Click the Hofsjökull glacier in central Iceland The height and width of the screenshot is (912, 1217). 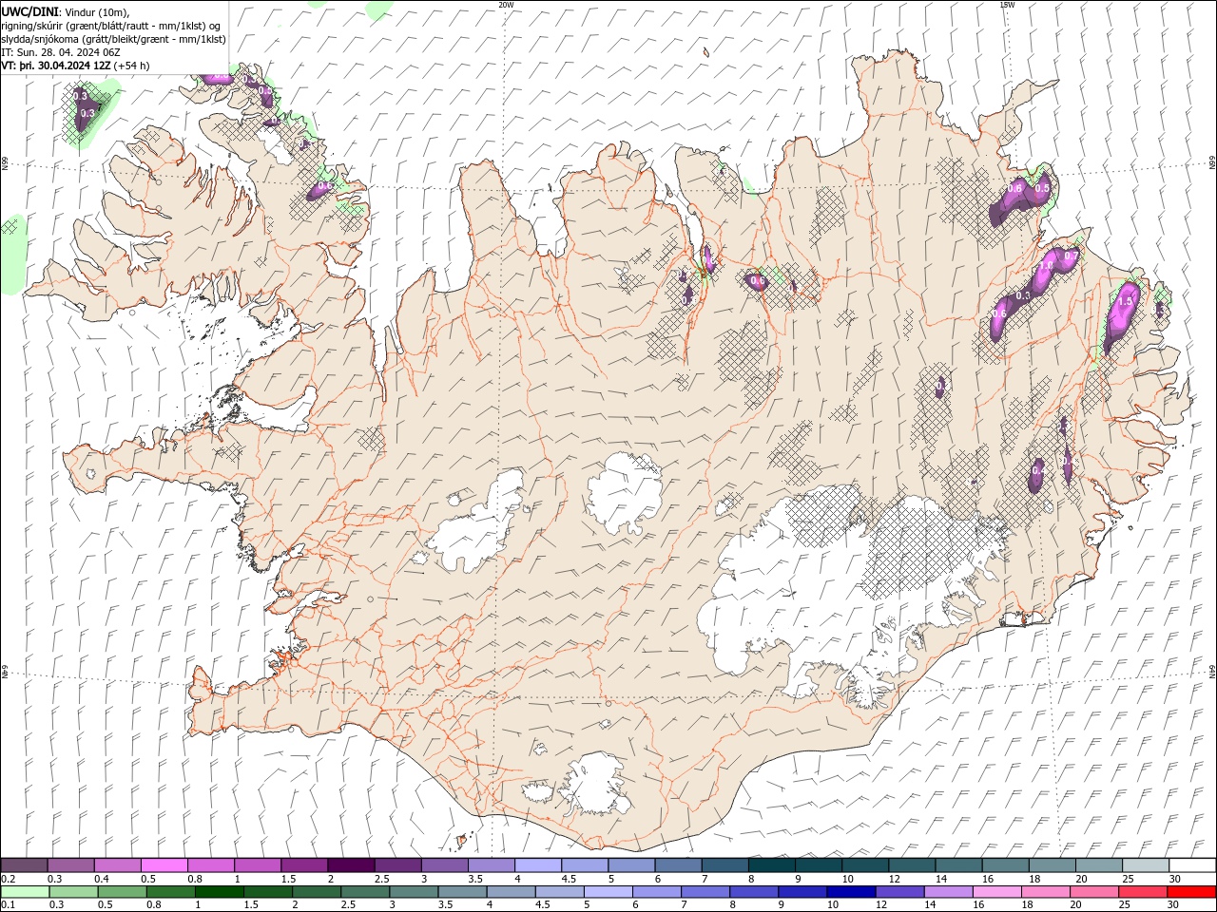tap(625, 492)
